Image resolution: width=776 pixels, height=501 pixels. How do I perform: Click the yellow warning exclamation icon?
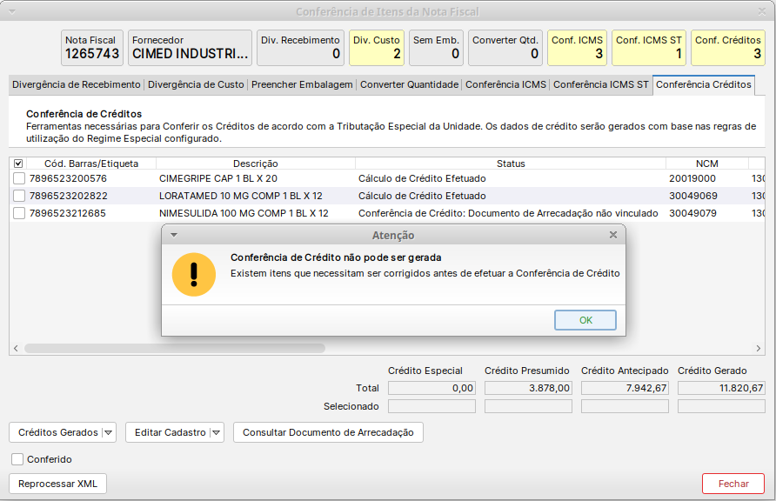[x=193, y=276]
